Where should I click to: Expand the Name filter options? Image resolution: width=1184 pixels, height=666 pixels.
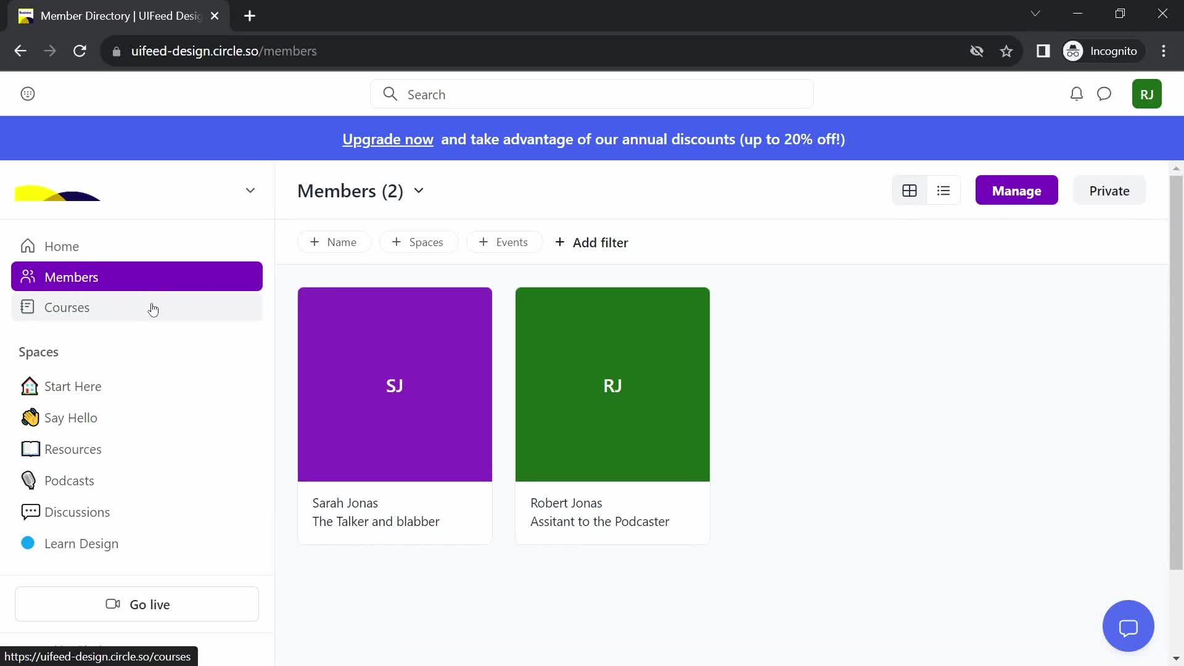click(334, 242)
